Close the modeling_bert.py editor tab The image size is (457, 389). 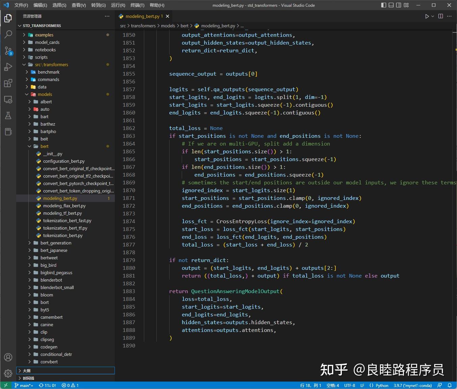(168, 16)
